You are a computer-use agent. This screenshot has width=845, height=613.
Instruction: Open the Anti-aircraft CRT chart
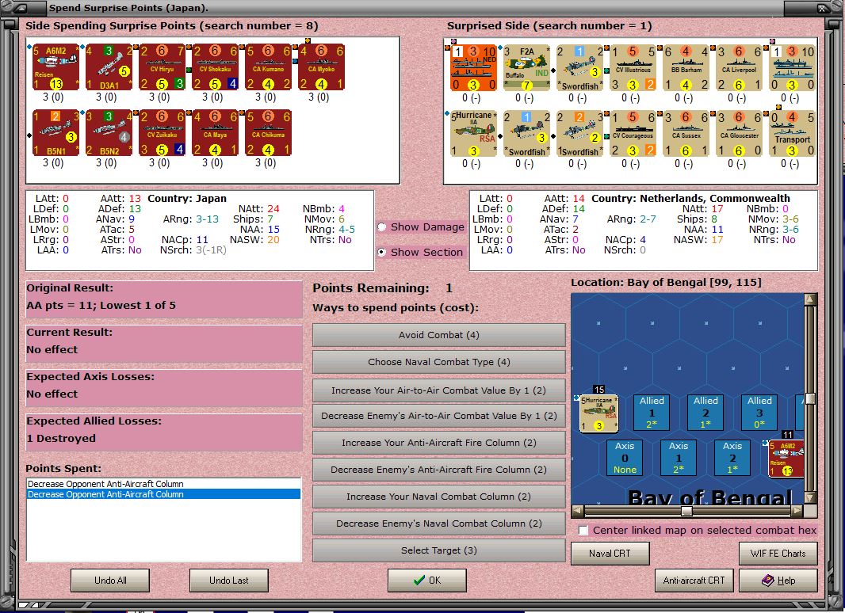(x=694, y=581)
